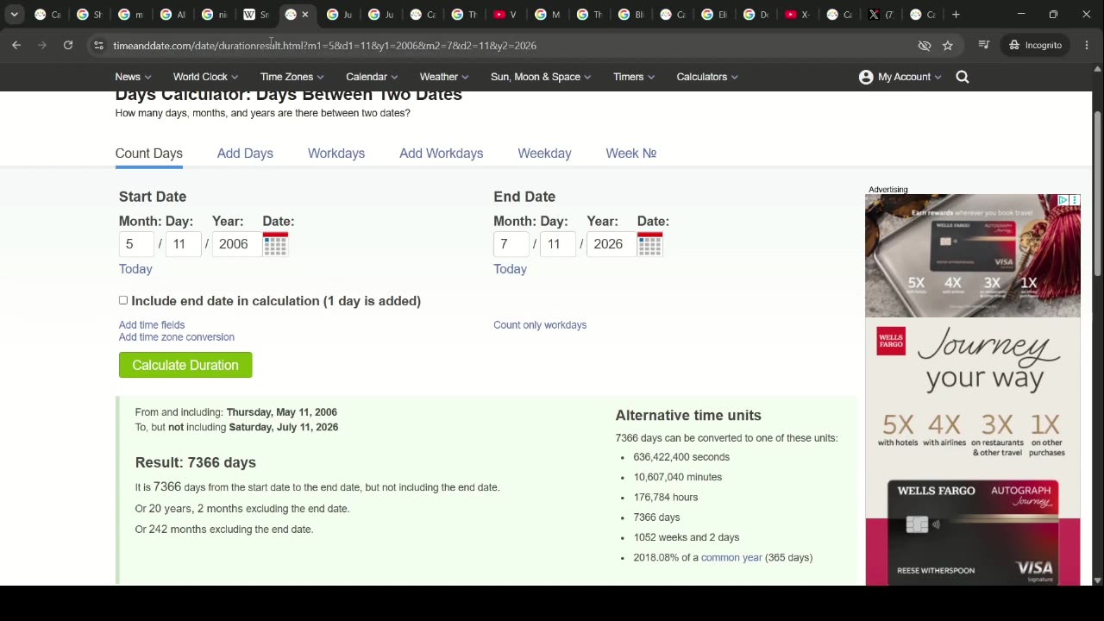Open the Add time zone conversion link
This screenshot has height=621, width=1104.
[177, 337]
